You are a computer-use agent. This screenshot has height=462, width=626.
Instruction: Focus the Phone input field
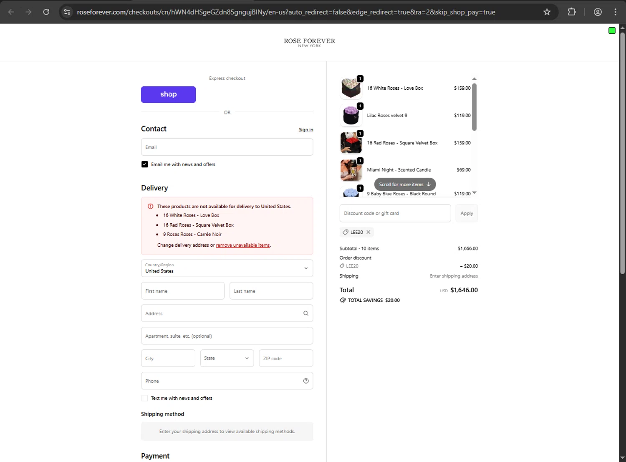click(227, 381)
